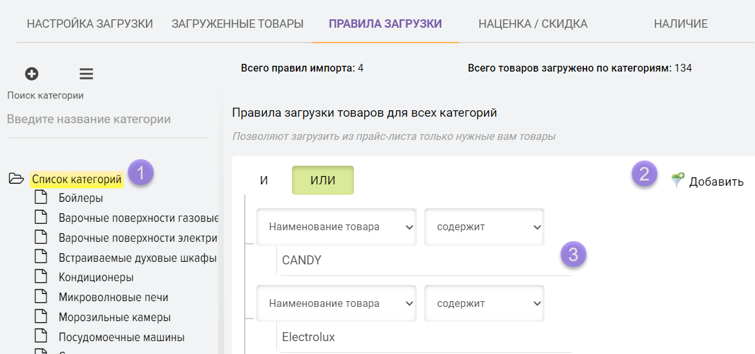Image resolution: width=755 pixels, height=354 pixels.
Task: Switch to the Загруженные товары tab
Action: tap(237, 24)
